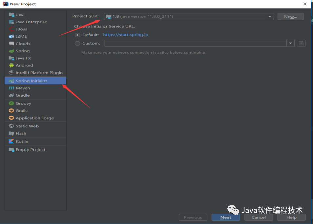The width and height of the screenshot is (313, 224).
Task: Click the Kotlin logo icon
Action: pyautogui.click(x=11, y=141)
